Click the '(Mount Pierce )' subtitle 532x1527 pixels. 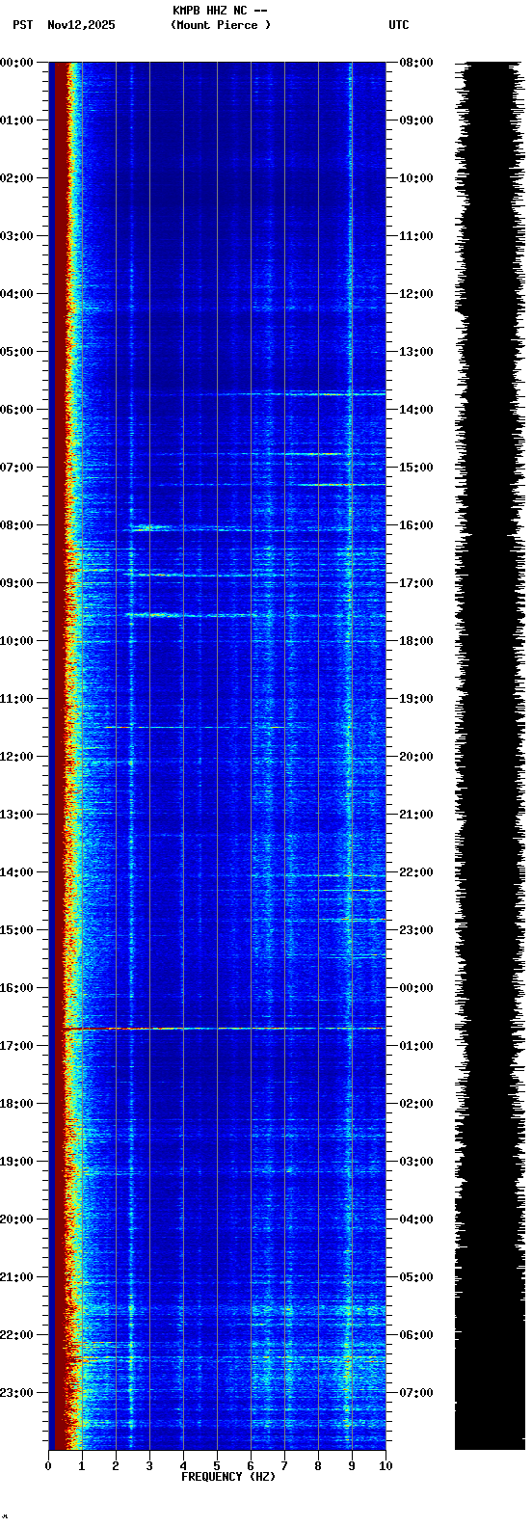click(221, 25)
